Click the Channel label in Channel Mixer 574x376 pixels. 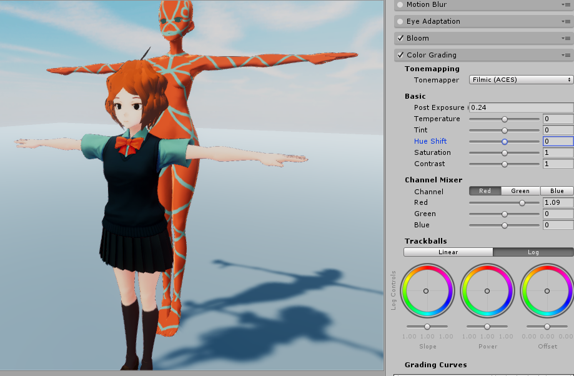click(x=428, y=192)
